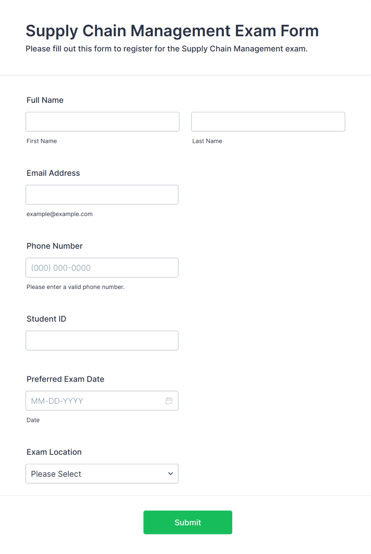Click the Supply Chain Management Exam Form heading
The height and width of the screenshot is (554, 371).
[172, 31]
